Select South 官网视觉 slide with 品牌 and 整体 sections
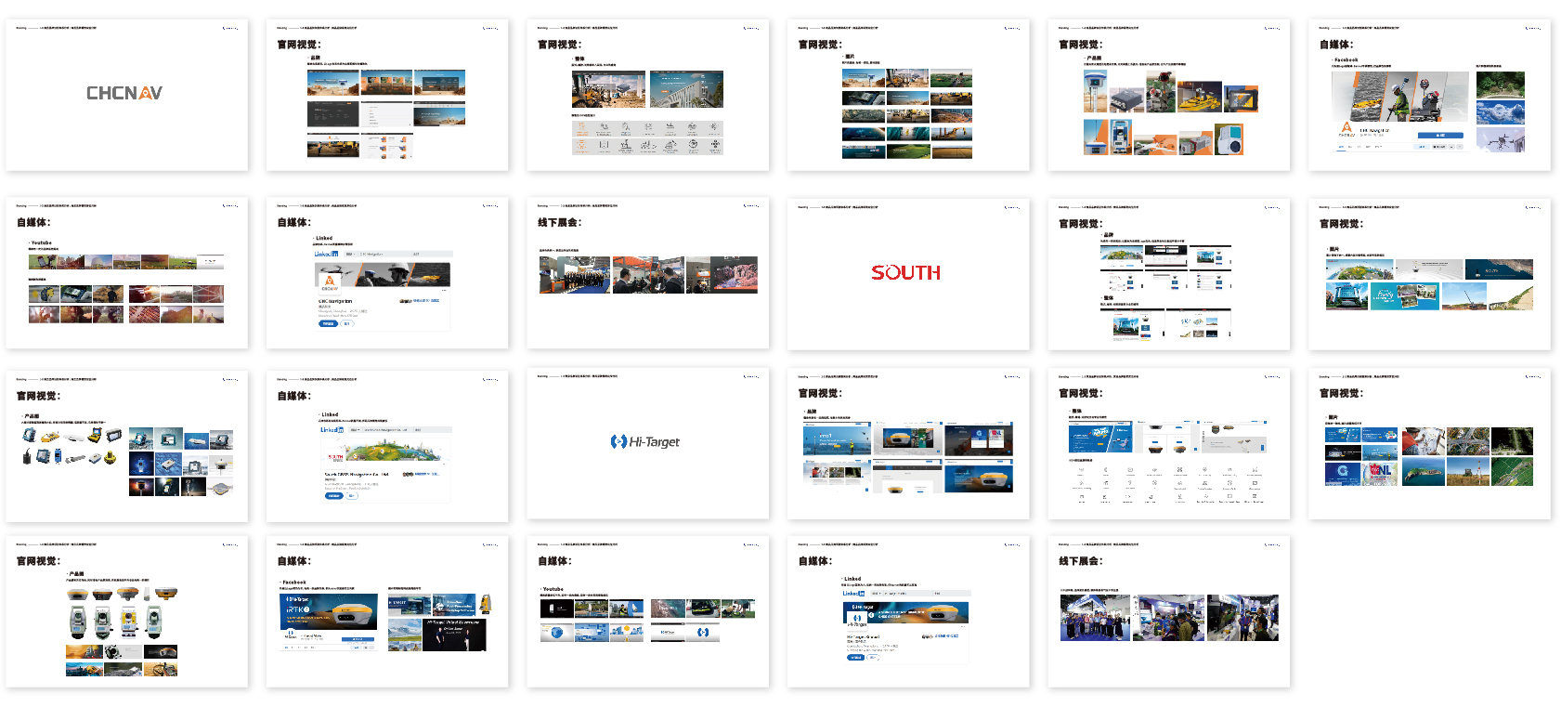The height and width of the screenshot is (707, 1561). 1168,273
